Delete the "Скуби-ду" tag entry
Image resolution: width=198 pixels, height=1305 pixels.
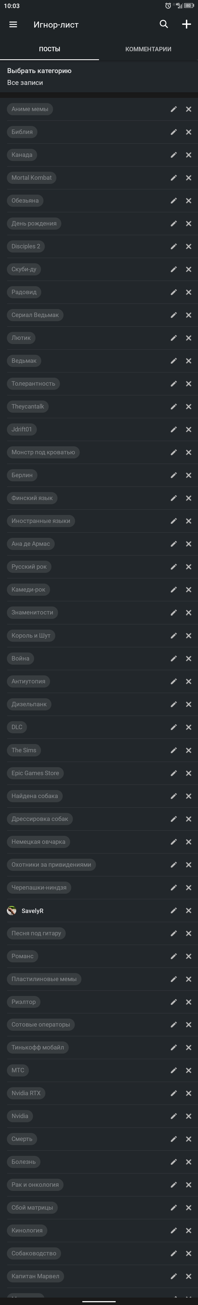(x=188, y=270)
